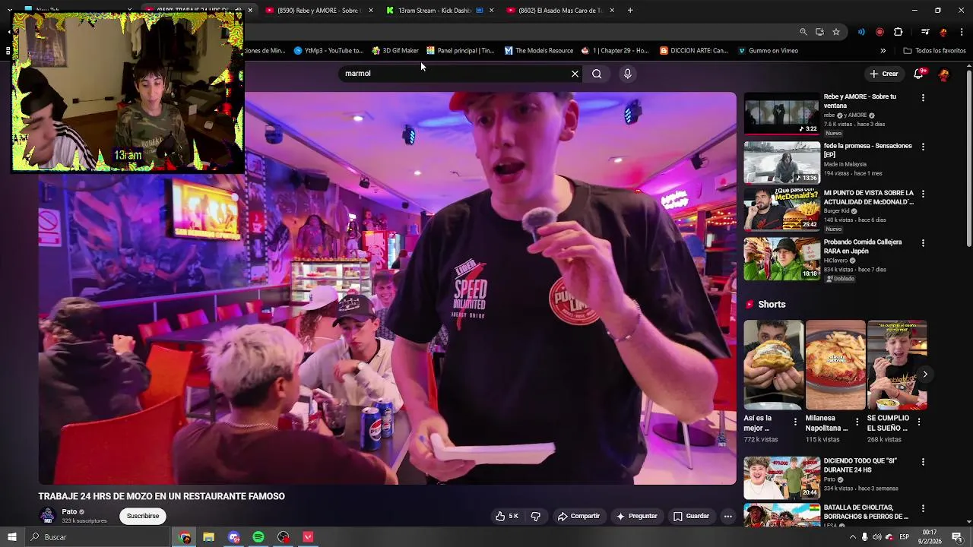Open options for 'MI PUNTO DE VISTA' video
Screen dimensions: 973x547
pyautogui.click(x=923, y=194)
